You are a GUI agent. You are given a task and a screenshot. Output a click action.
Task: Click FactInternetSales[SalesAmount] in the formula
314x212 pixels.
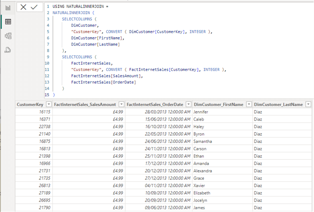pyautogui.click(x=106, y=76)
